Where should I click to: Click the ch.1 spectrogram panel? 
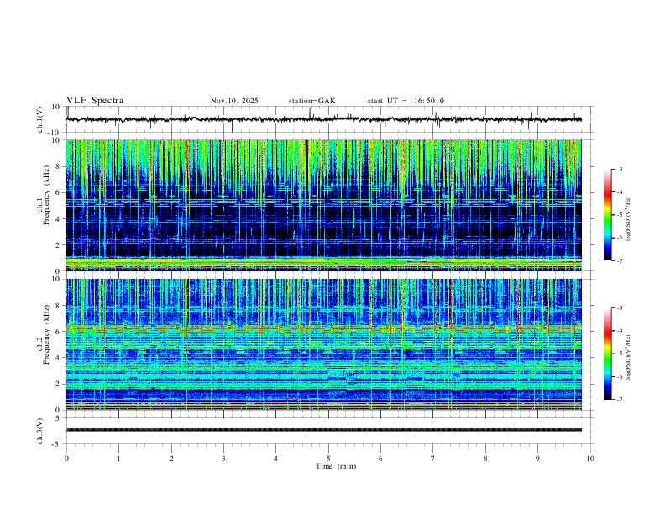pyautogui.click(x=324, y=205)
